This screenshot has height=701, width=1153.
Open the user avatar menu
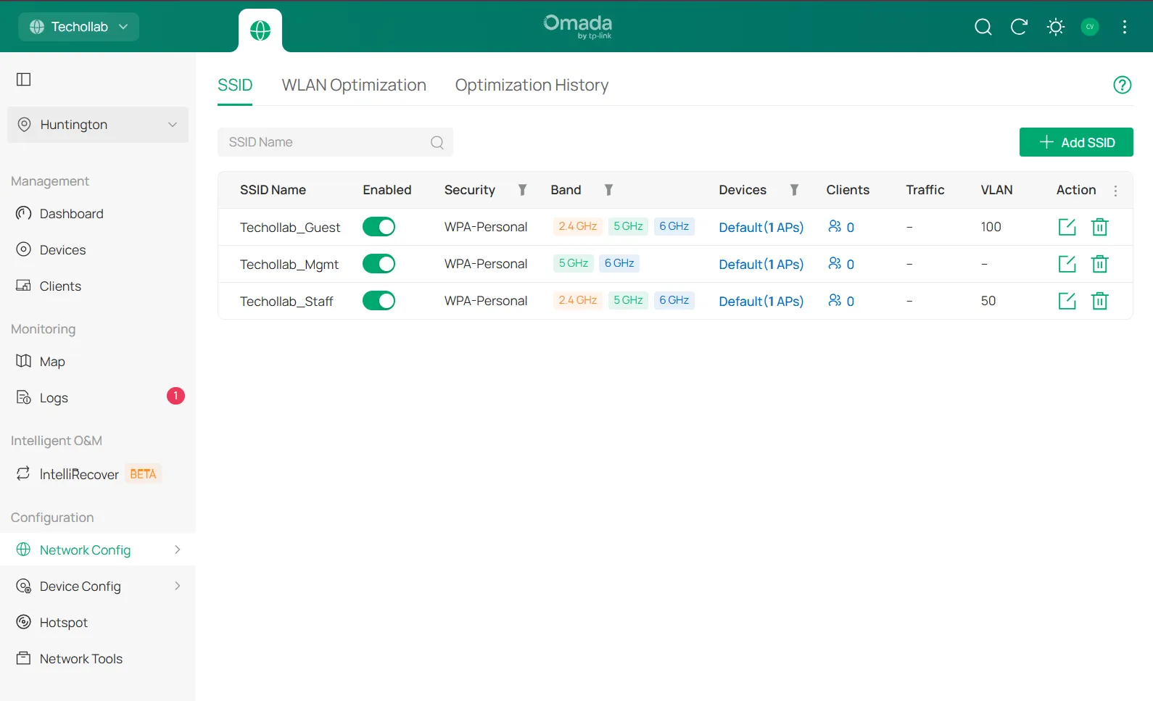(1090, 27)
